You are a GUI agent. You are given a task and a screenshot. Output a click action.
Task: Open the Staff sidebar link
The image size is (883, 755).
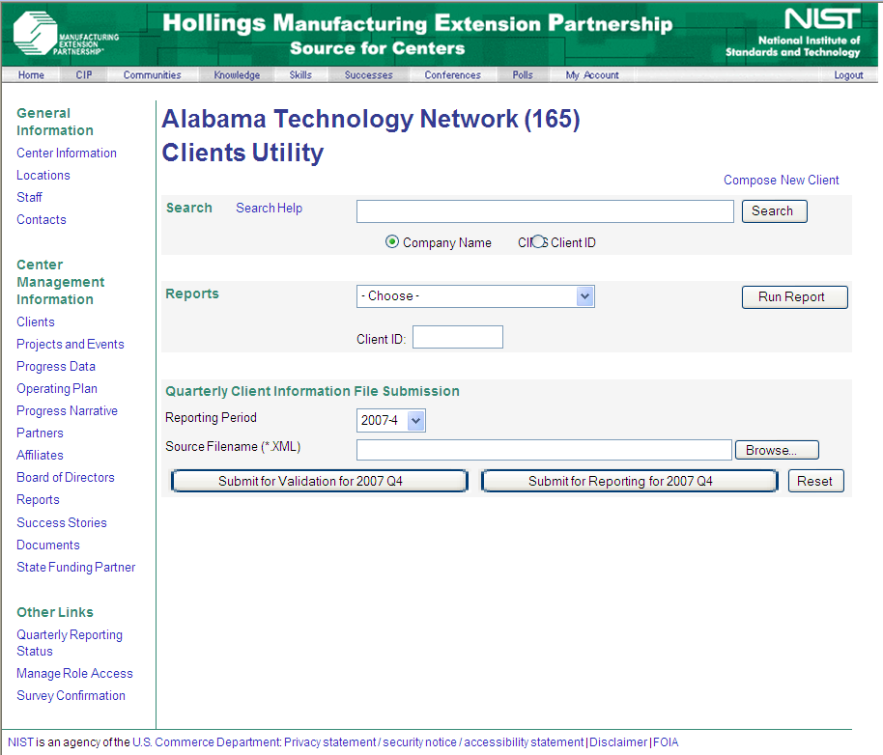pos(29,198)
